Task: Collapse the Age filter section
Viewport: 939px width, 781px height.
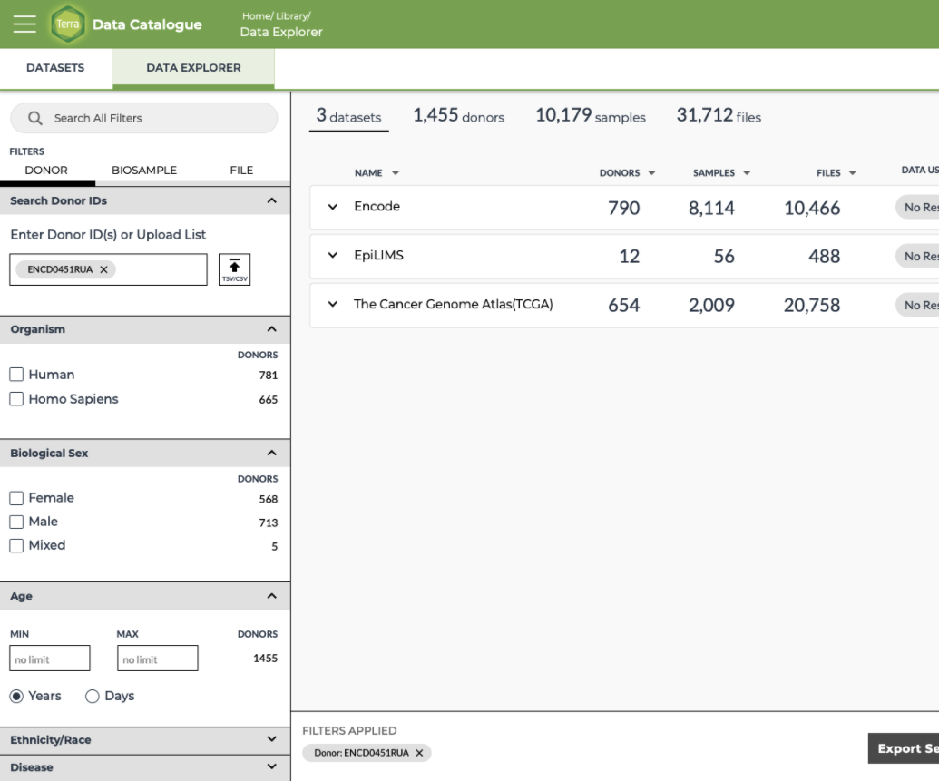Action: [x=272, y=596]
